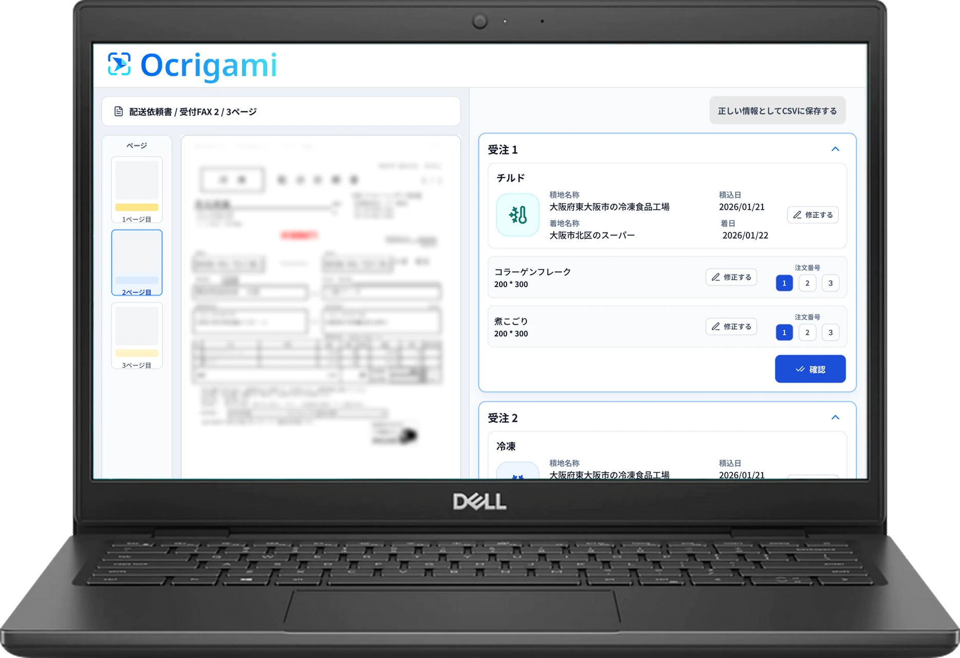Click 修正する for 煮こごり

pos(731,326)
